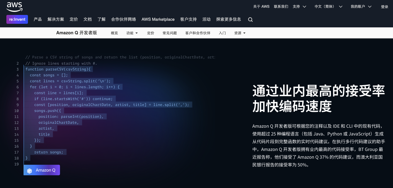Click the Amazon Q hexagon icon
The width and height of the screenshot is (393, 188).
30,171
